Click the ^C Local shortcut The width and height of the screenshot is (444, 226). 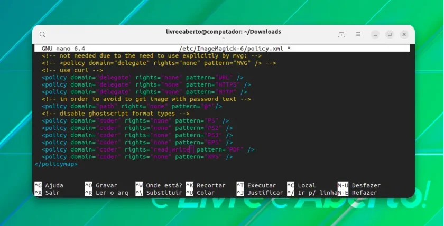[301, 185]
